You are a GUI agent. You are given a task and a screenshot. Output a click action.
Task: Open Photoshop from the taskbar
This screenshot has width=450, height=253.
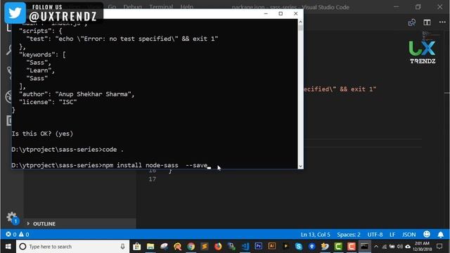pos(258,246)
